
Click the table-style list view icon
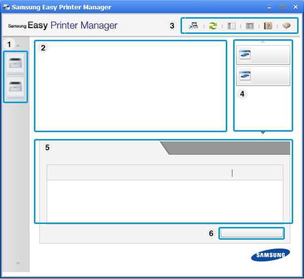coord(250,26)
